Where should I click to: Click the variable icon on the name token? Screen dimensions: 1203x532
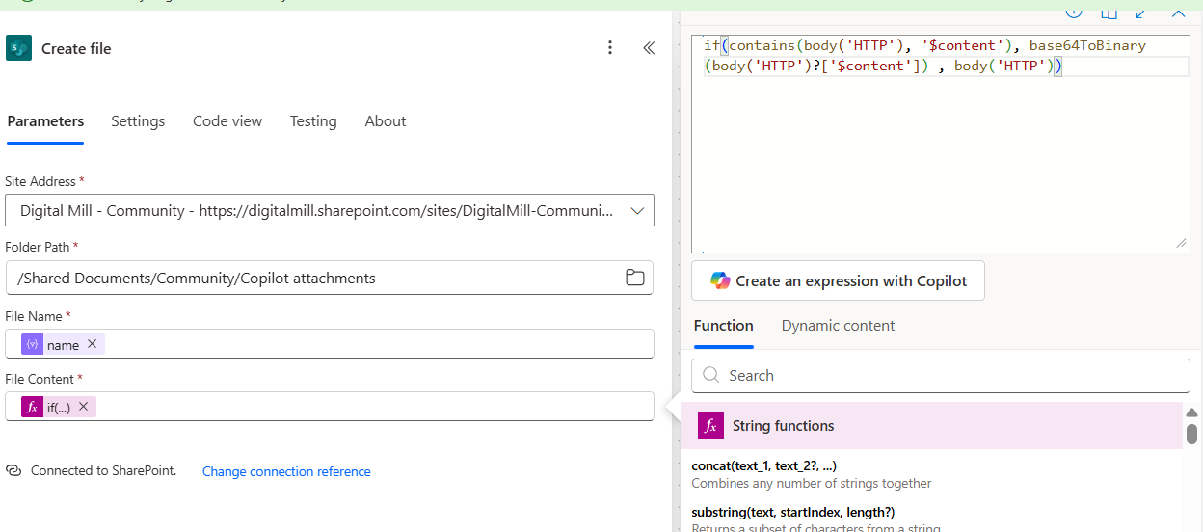tap(32, 344)
